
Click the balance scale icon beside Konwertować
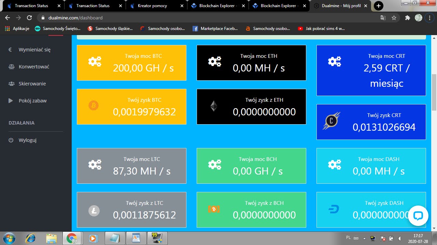tap(11, 66)
